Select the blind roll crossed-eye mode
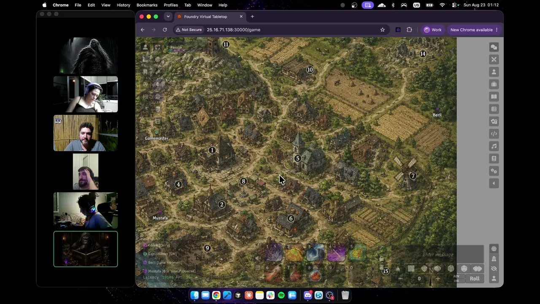 pos(494,269)
